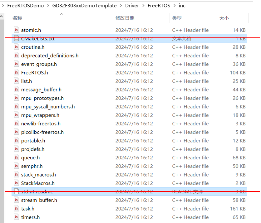The height and width of the screenshot is (223, 261).
Task: Select the CMakeLists.txt text file icon
Action: [x=16, y=38]
